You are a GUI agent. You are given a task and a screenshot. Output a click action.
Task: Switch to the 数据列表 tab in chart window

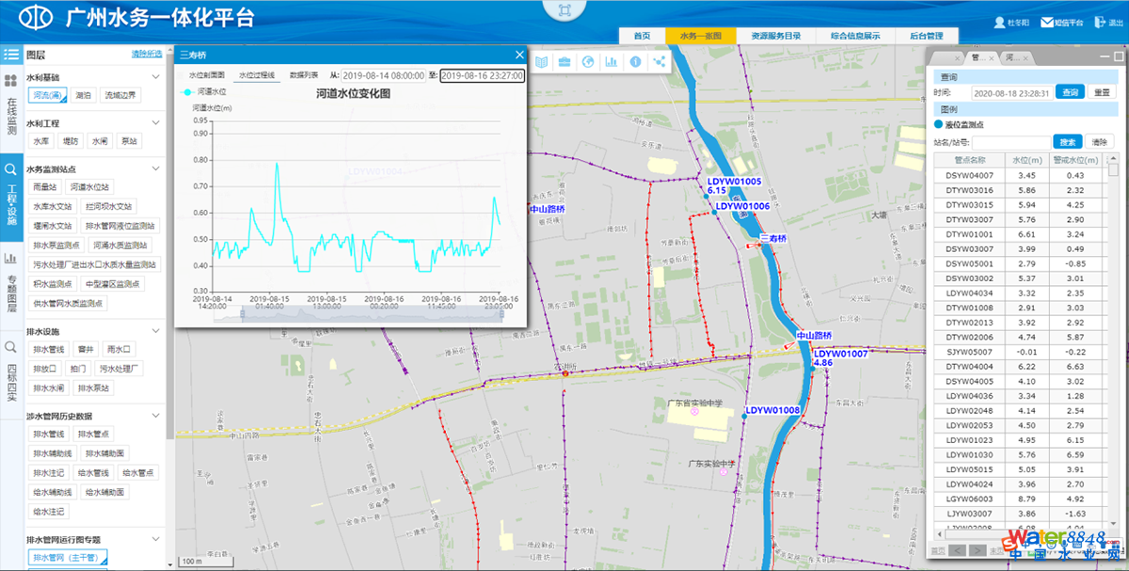(303, 74)
